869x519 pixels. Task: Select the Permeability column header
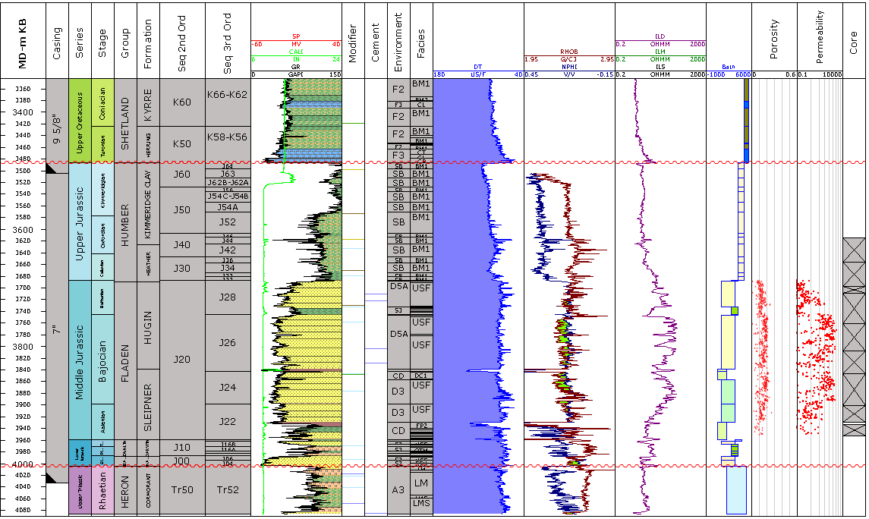[x=820, y=39]
